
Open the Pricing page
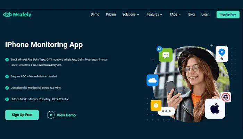click(x=111, y=15)
